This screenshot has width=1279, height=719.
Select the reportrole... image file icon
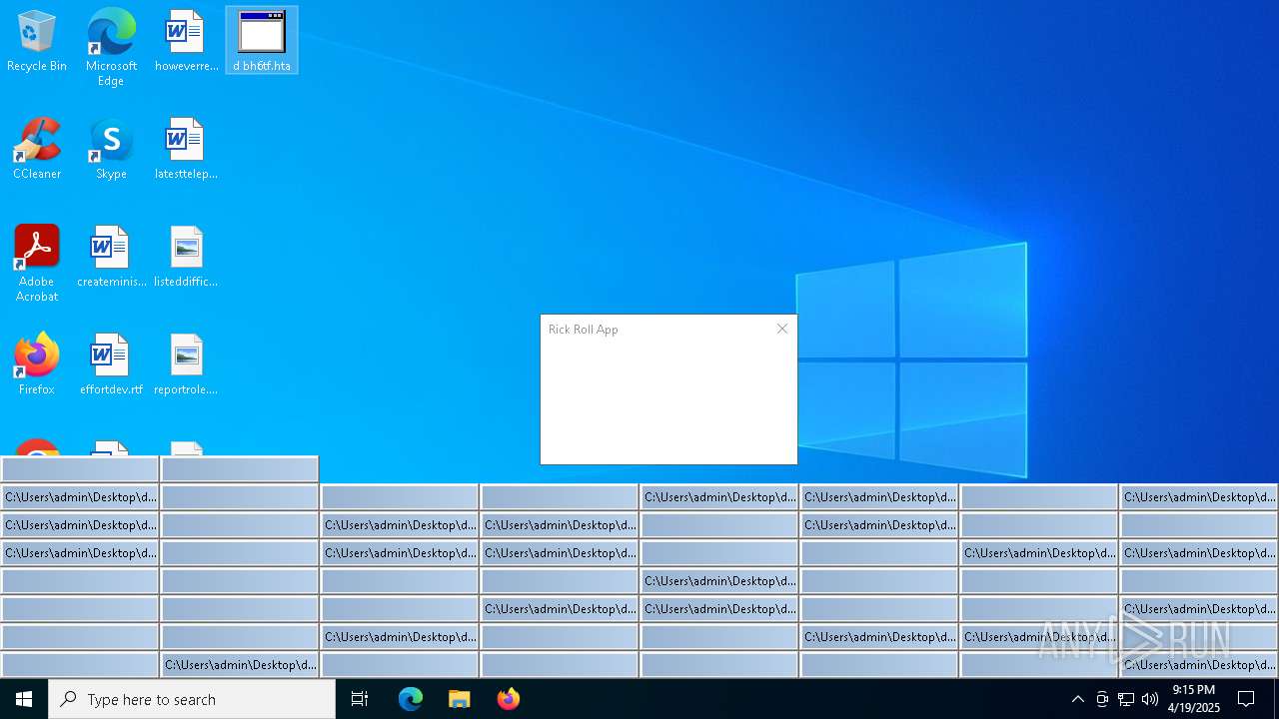(x=186, y=363)
